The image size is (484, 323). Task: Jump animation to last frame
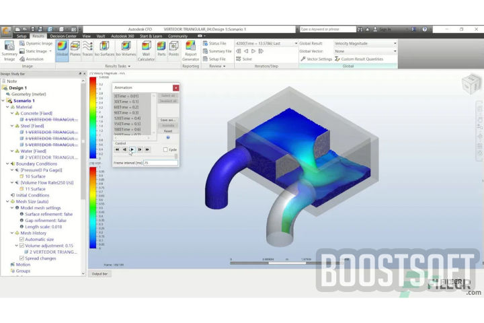point(147,149)
